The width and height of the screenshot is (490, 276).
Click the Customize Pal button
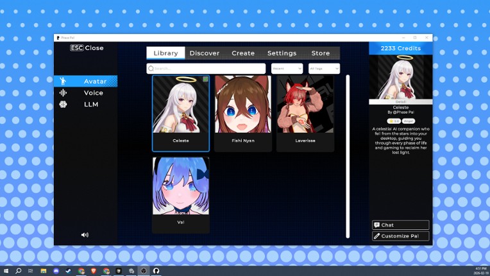[400, 236]
